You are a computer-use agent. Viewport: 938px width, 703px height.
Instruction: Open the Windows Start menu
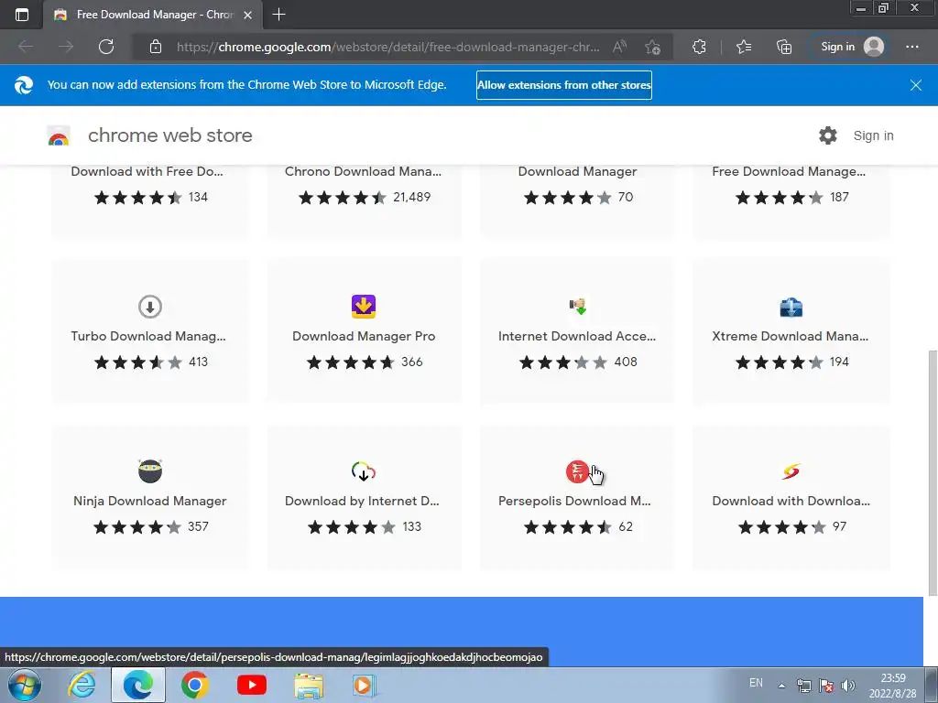pyautogui.click(x=25, y=685)
